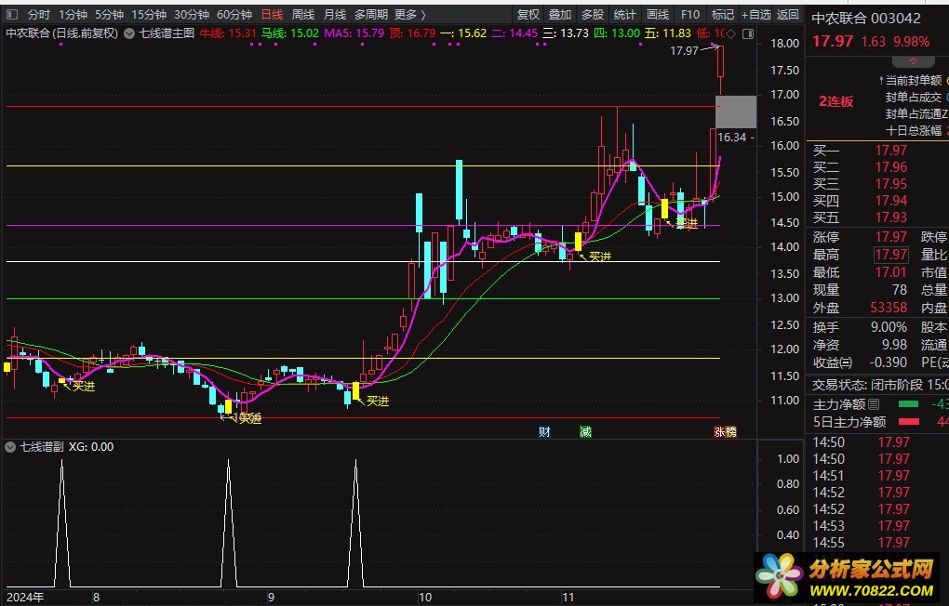Click the 最高 boxed value 17.97

point(891,255)
